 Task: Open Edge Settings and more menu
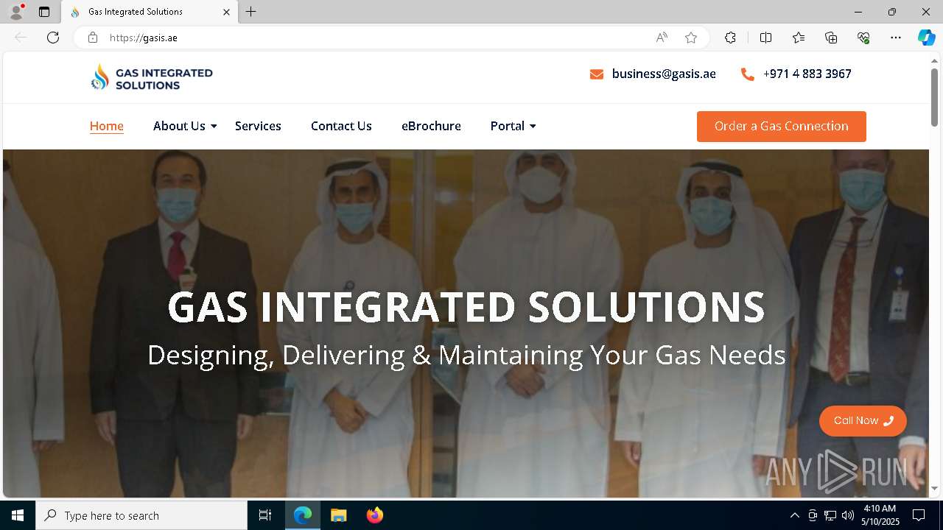(896, 38)
